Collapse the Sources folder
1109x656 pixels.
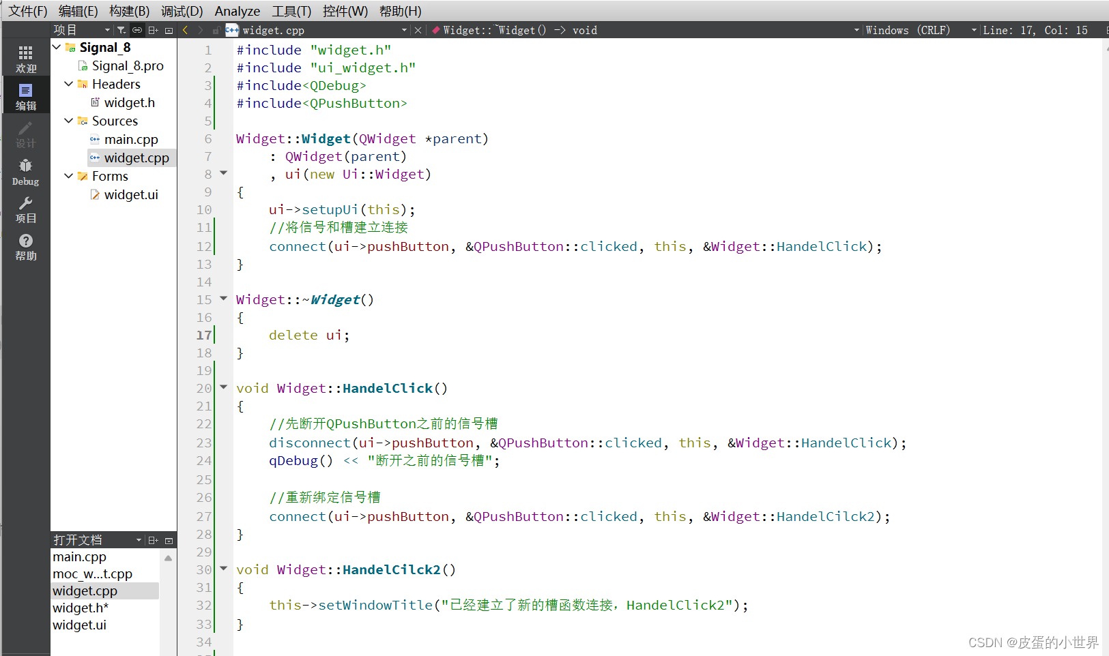69,121
